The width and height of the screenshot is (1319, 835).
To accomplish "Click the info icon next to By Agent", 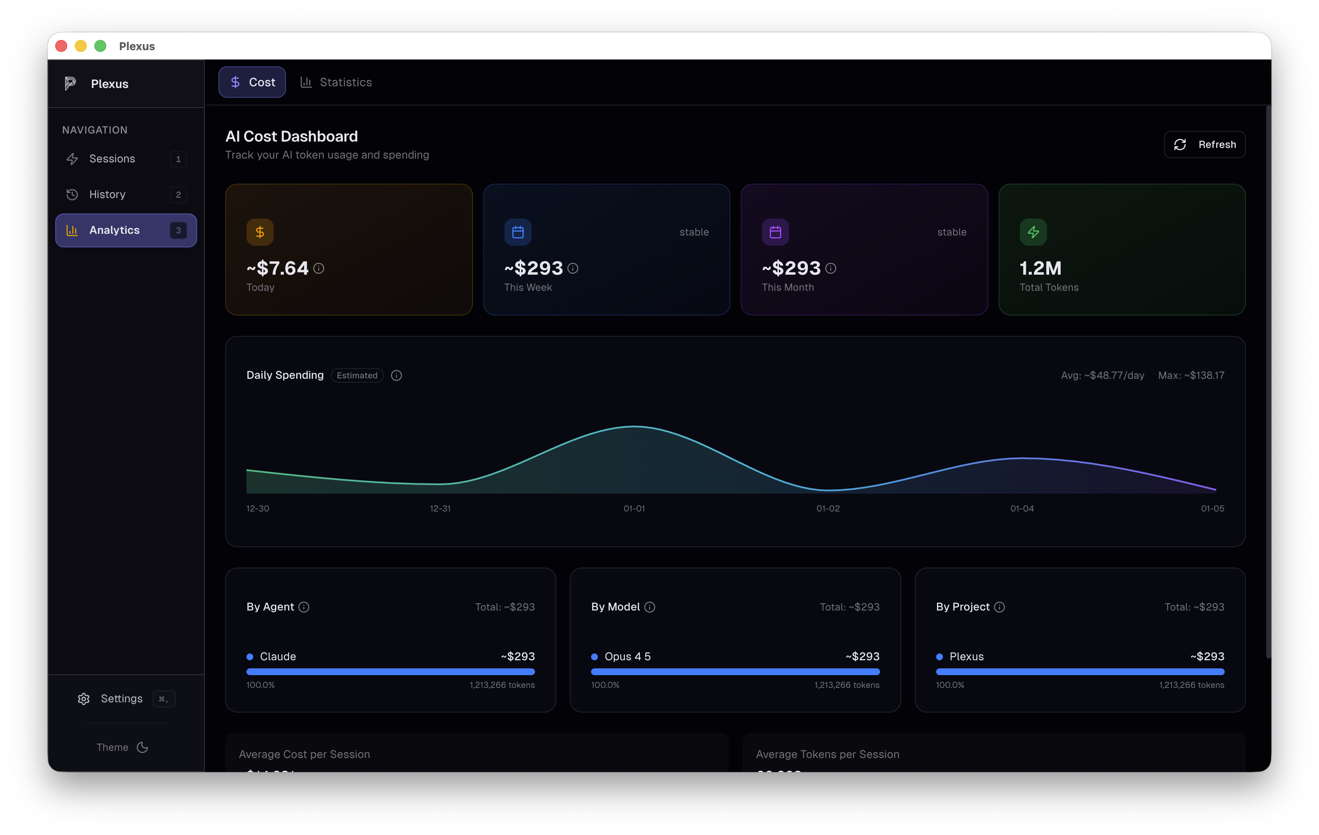I will [305, 607].
